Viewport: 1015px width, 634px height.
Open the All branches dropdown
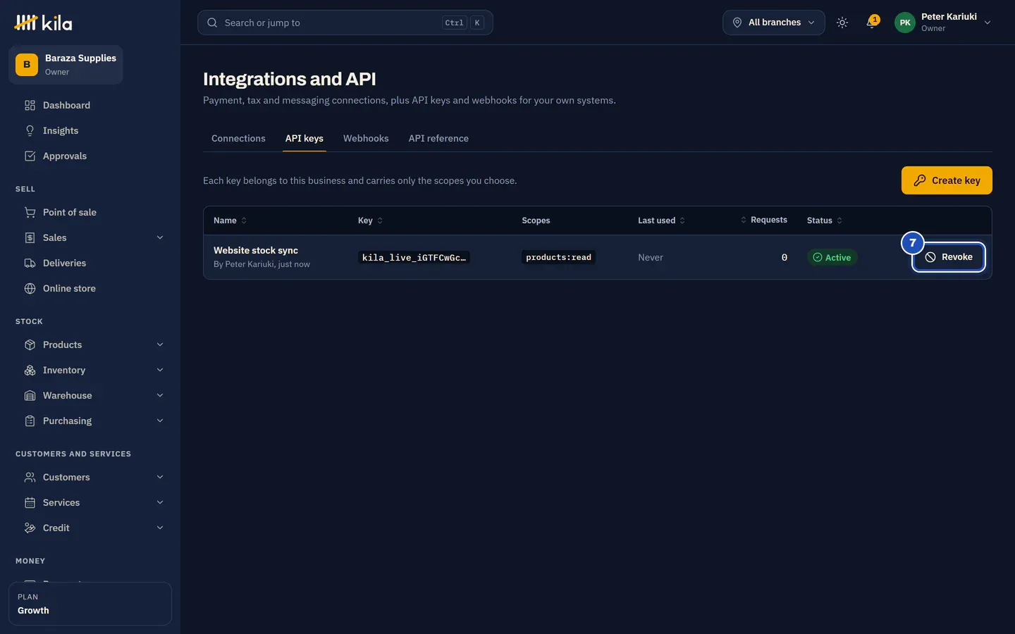click(773, 23)
